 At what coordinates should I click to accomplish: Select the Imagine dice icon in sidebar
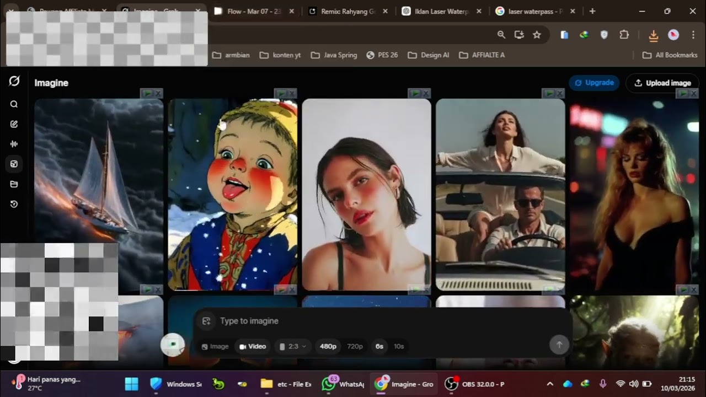coord(14,164)
